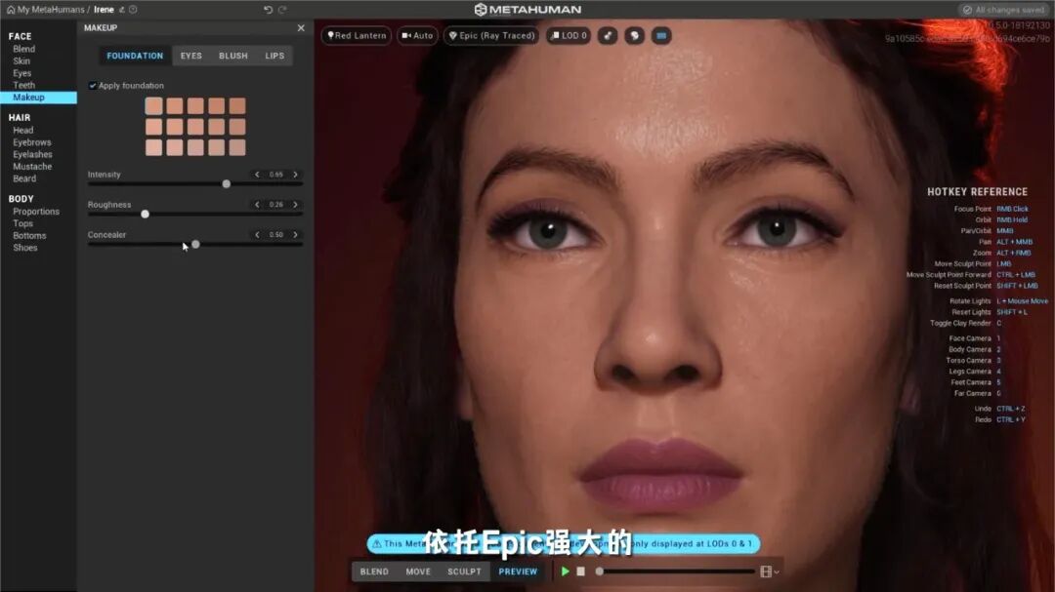
Task: Open the Auto camera dropdown
Action: [417, 36]
